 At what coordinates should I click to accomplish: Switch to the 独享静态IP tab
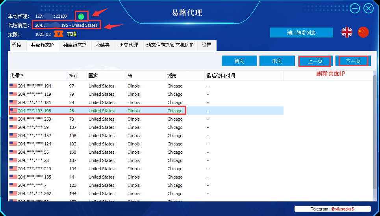coord(75,45)
